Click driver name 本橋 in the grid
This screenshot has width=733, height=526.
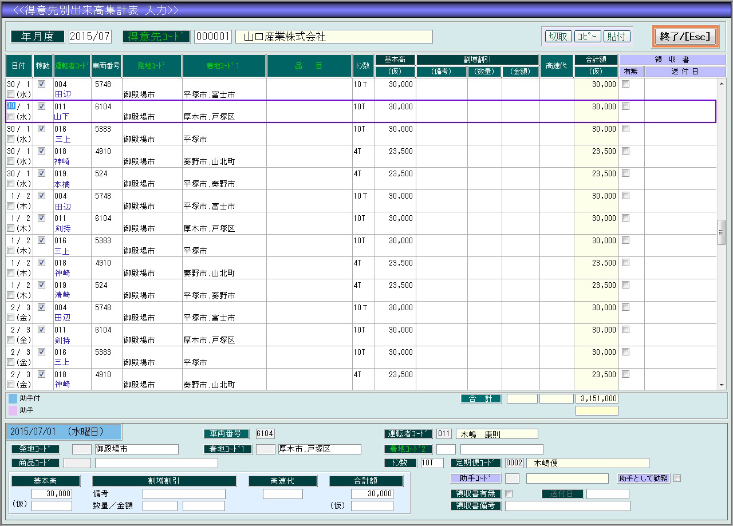[62, 184]
